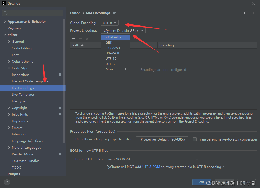Open the Project Encoding dropdown
Viewport: 260px width, 188px height.
(123, 30)
